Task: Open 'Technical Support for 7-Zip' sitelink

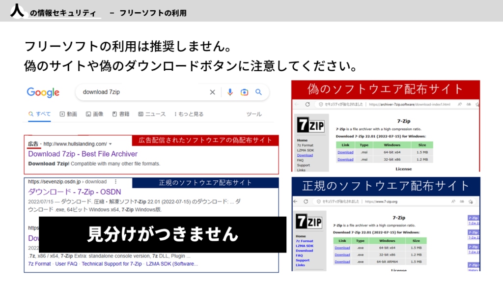Action: point(112,264)
